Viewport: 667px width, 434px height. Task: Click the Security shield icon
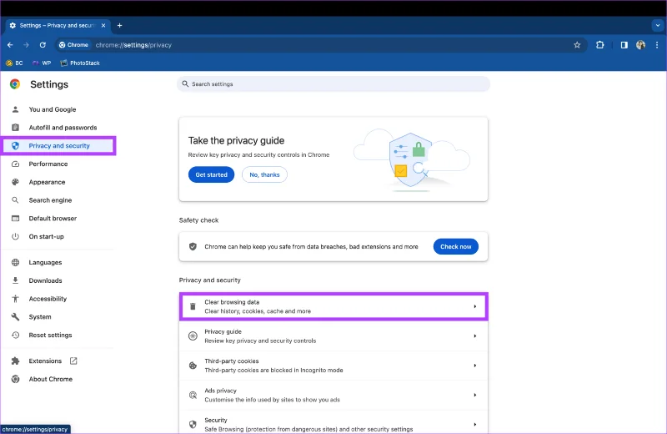click(193, 424)
